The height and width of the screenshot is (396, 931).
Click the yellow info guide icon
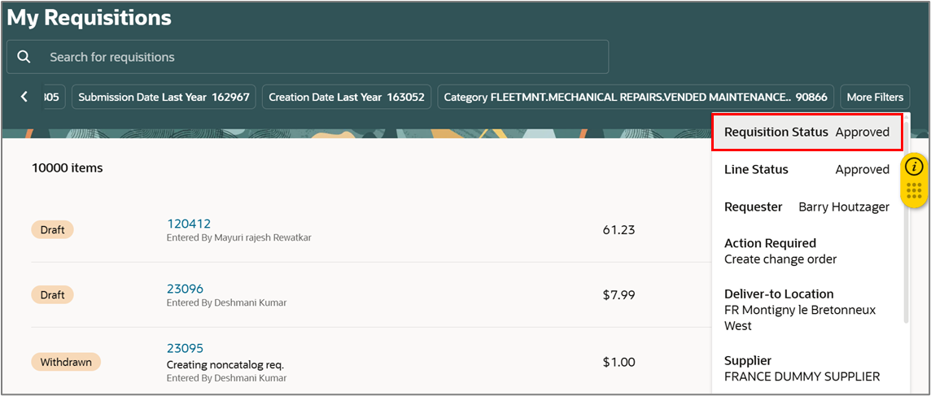pyautogui.click(x=915, y=167)
